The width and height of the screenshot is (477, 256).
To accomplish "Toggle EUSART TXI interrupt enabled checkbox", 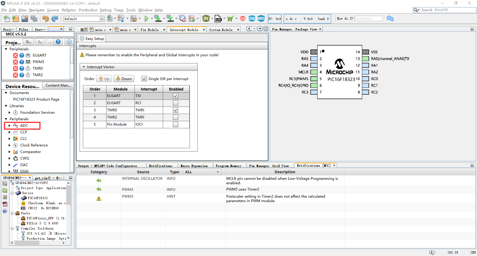I will [x=176, y=96].
